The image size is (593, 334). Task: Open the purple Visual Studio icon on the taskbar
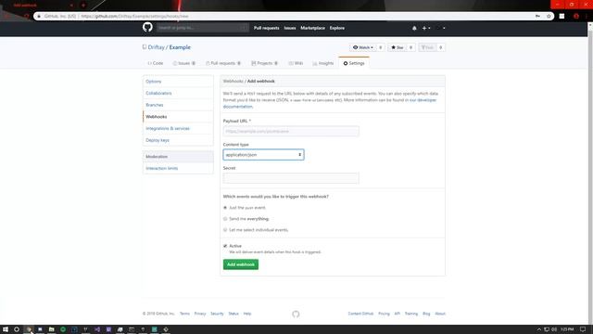[97, 329]
